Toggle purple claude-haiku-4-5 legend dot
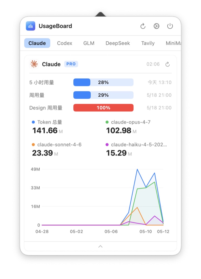The image size is (201, 279). (x=107, y=145)
